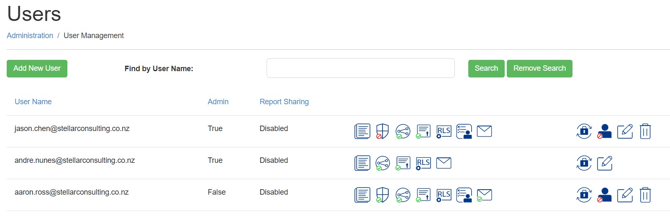Edit user andre.nunes with pencil icon
The width and height of the screenshot is (670, 216).
click(x=605, y=163)
